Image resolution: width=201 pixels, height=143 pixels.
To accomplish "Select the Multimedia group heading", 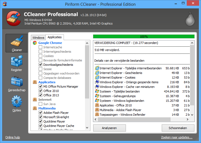I will pos(47,108).
